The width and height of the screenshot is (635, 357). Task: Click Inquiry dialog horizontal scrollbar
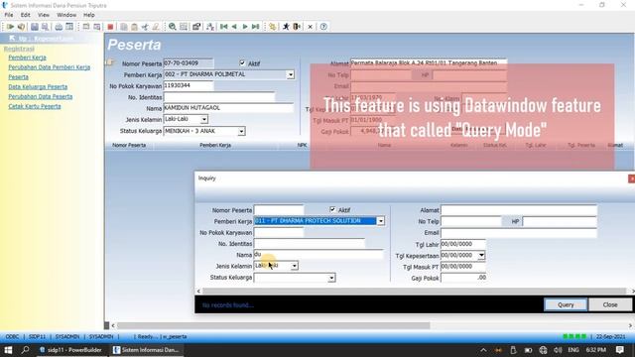[x=415, y=291]
